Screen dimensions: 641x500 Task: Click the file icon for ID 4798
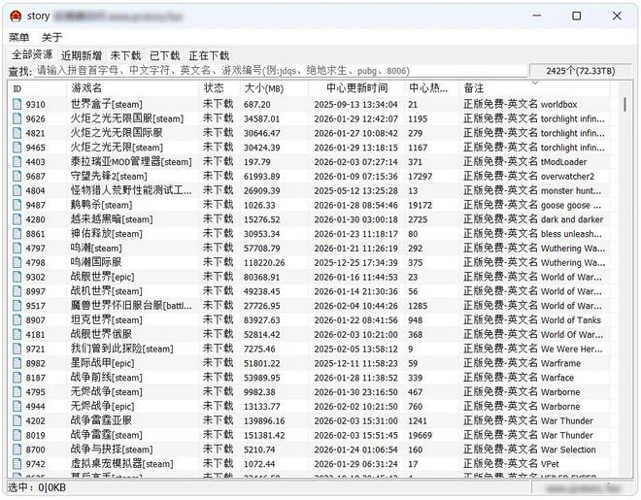(x=17, y=262)
